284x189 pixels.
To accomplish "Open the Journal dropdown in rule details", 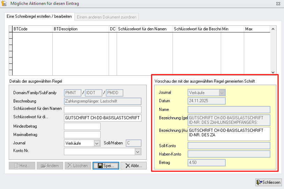I will 97,143.
